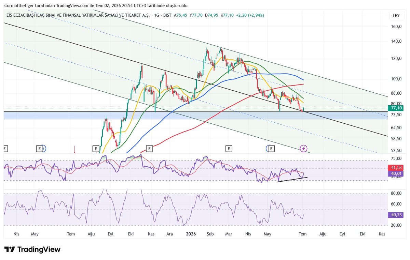The width and height of the screenshot is (410, 260).
Task: Click the purple lightning event marker
Action: [303, 148]
